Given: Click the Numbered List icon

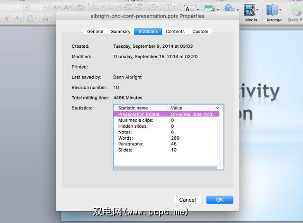Looking at the screenshot, I should pyautogui.click(x=111, y=7).
